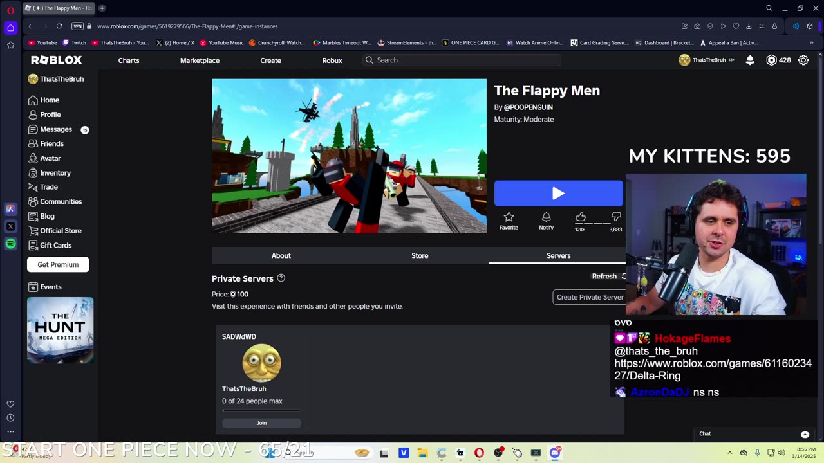
Task: Click browser back arrow
Action: pyautogui.click(x=30, y=26)
